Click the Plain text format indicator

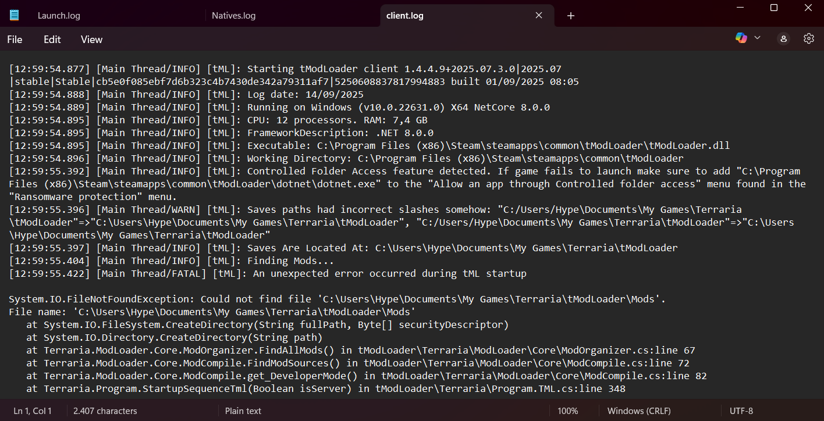pyautogui.click(x=243, y=411)
